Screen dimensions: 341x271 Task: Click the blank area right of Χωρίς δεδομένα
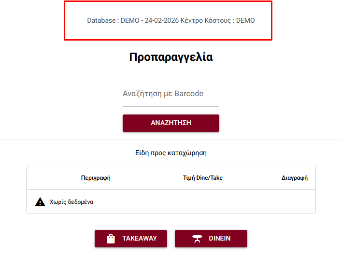point(203,202)
